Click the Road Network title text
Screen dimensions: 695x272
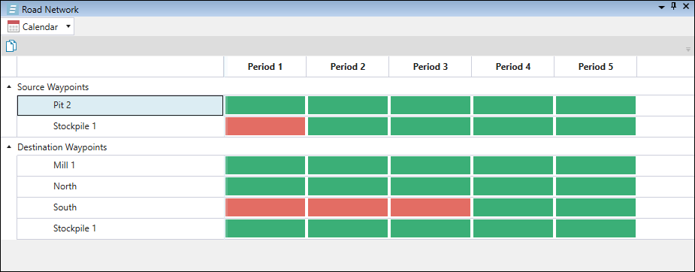click(x=50, y=9)
